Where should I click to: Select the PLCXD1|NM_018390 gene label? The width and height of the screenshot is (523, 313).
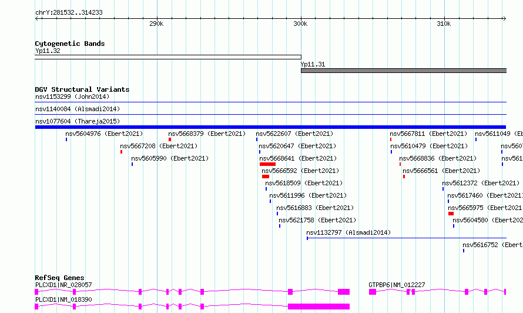(x=63, y=299)
